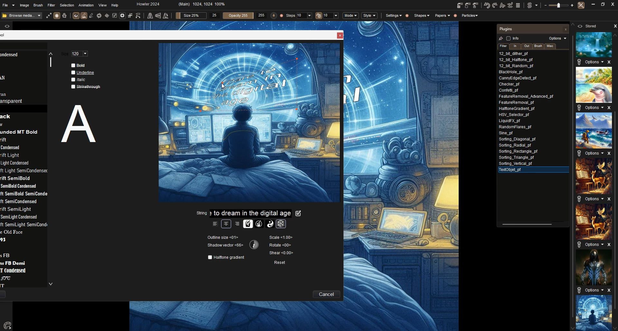Open the Particles dropdown menu
The width and height of the screenshot is (618, 331).
470,15
